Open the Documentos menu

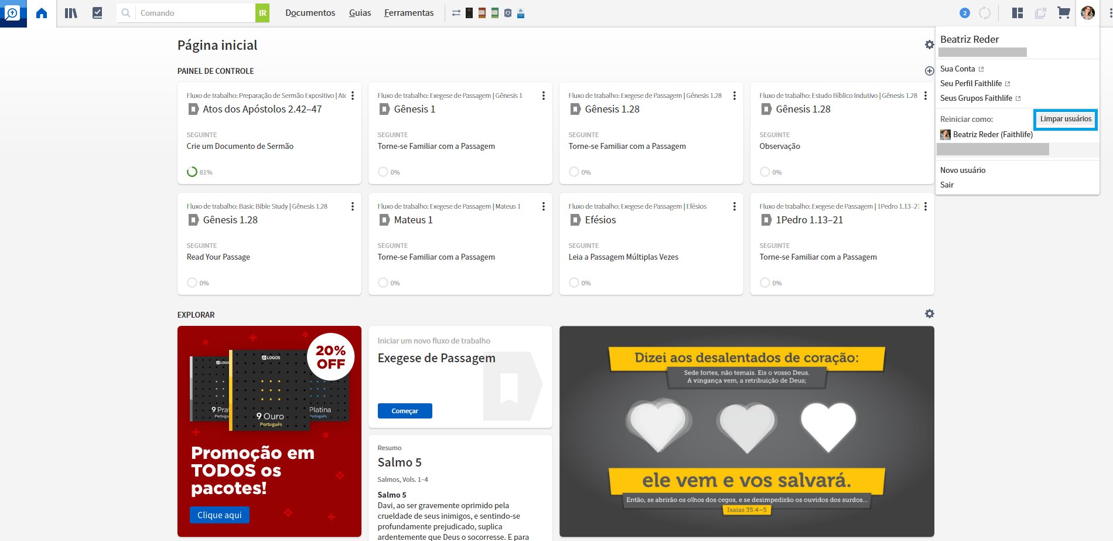point(310,13)
